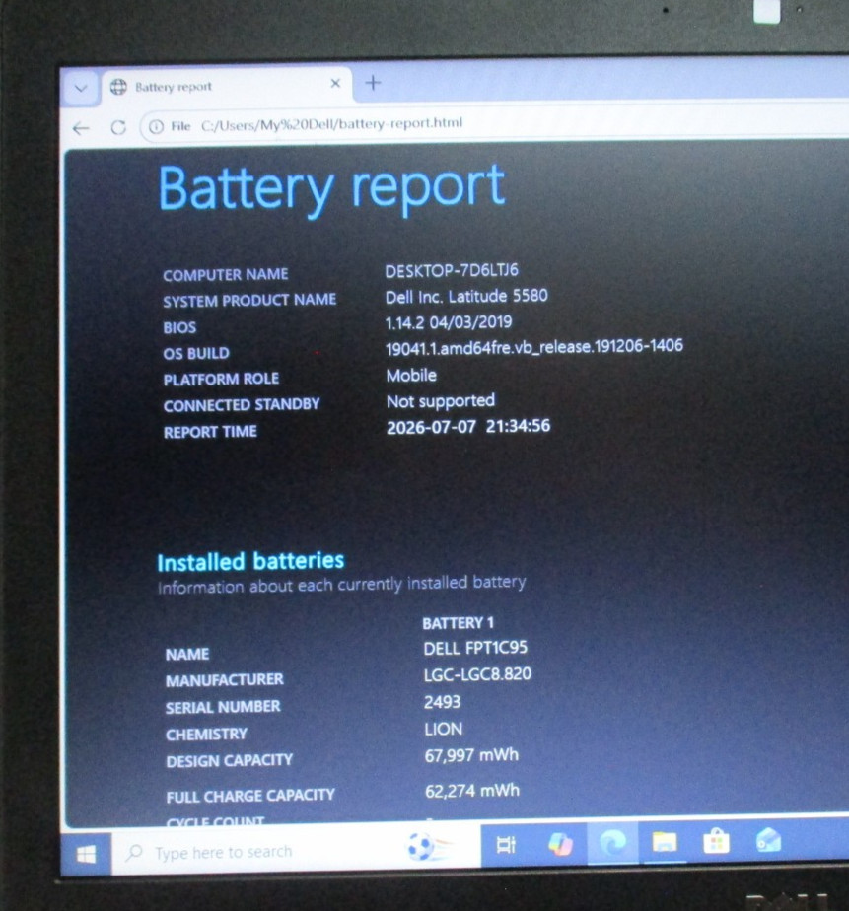The height and width of the screenshot is (911, 849).
Task: Open the Windows Start menu
Action: (x=86, y=854)
